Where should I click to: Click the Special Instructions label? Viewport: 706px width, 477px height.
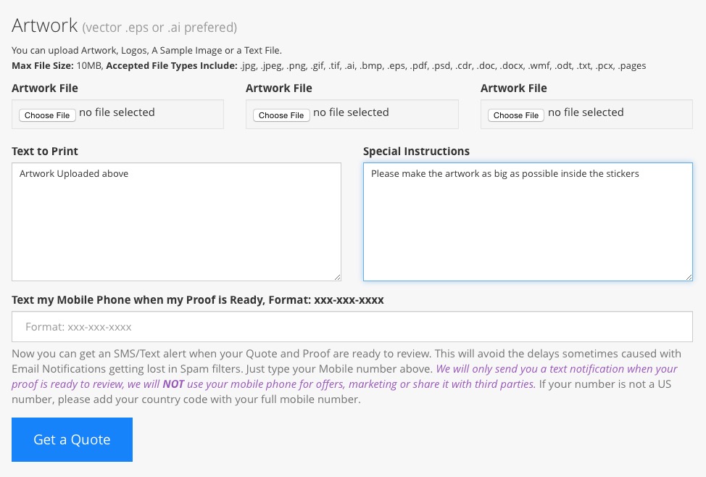click(416, 152)
